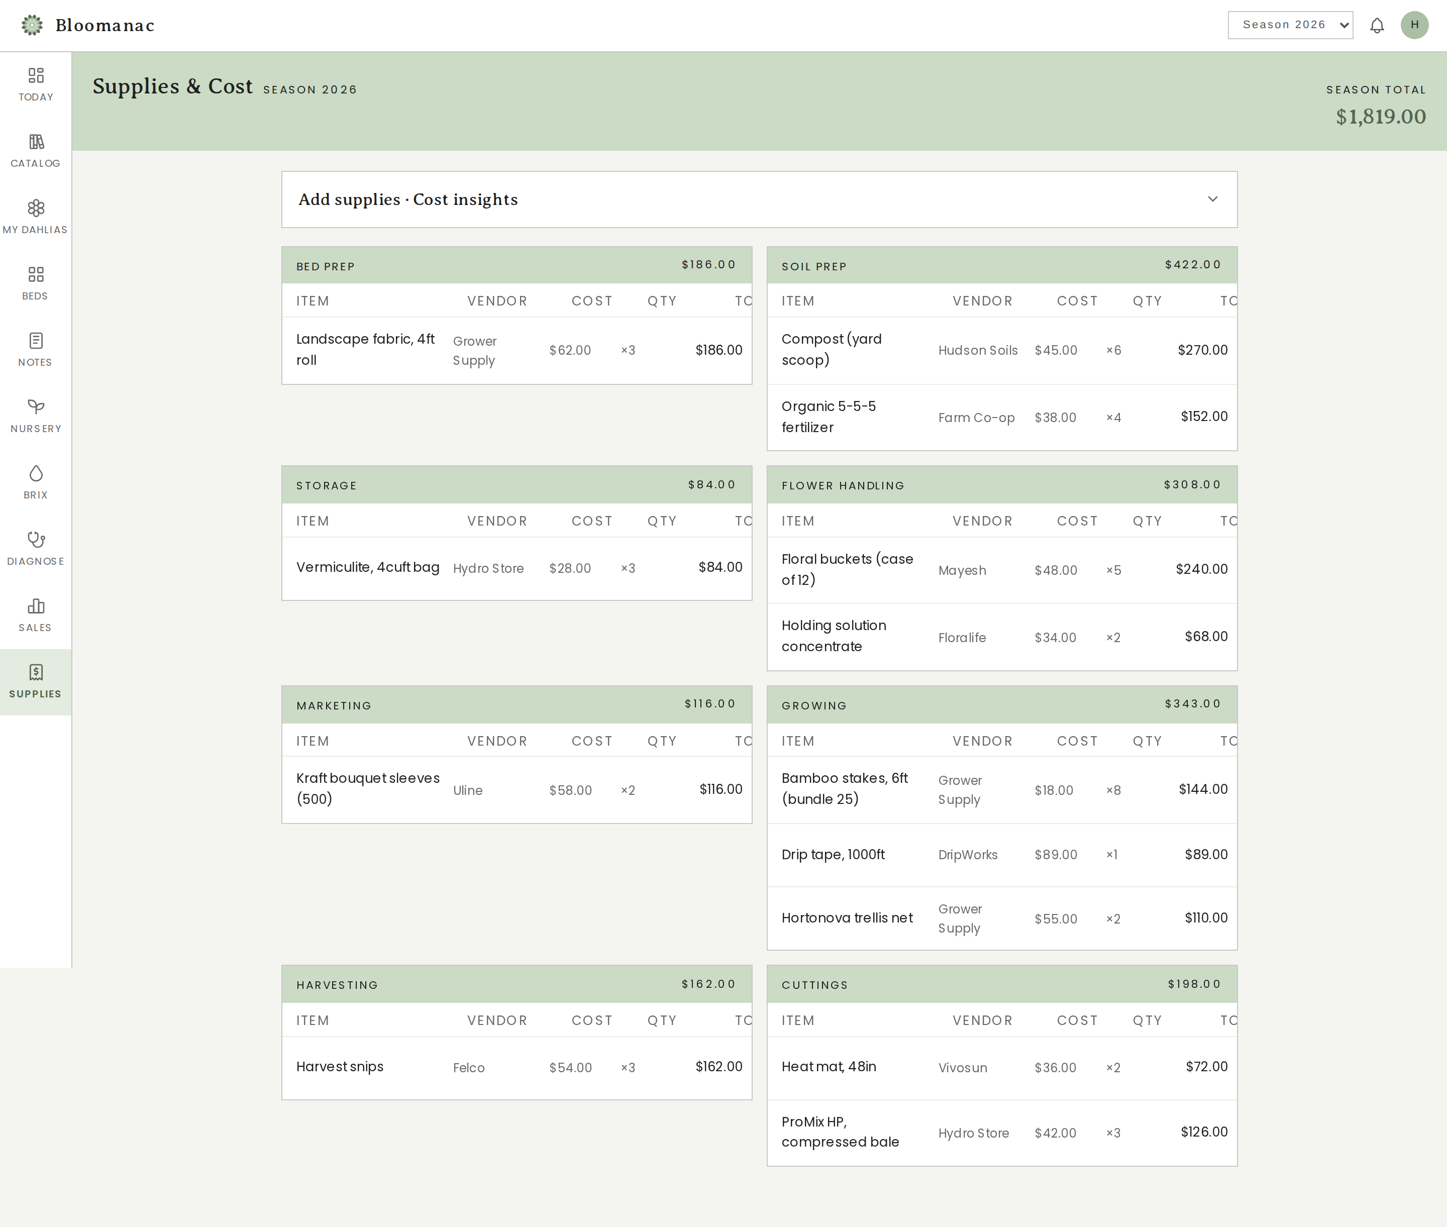Click Organic 5-5-5 fertilizer row
Viewport: 1447px width, 1227px height.
pyautogui.click(x=1002, y=418)
